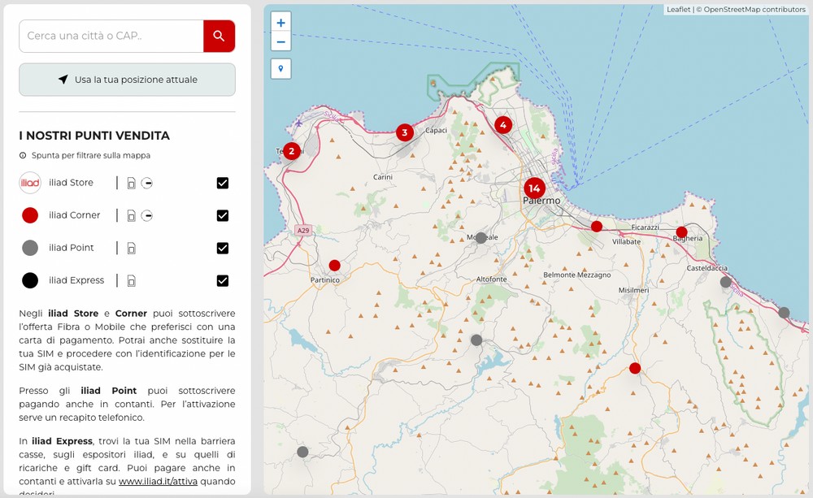Click the location arrow icon in position button
Screen dimensions: 813x498
pos(63,80)
